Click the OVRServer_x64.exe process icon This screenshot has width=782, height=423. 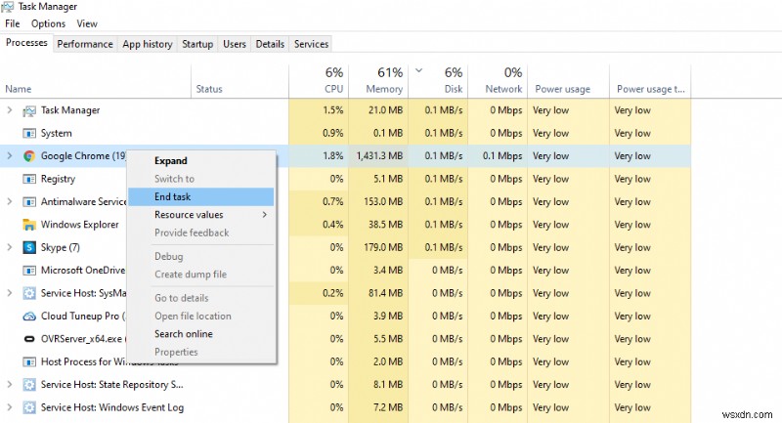coord(29,339)
